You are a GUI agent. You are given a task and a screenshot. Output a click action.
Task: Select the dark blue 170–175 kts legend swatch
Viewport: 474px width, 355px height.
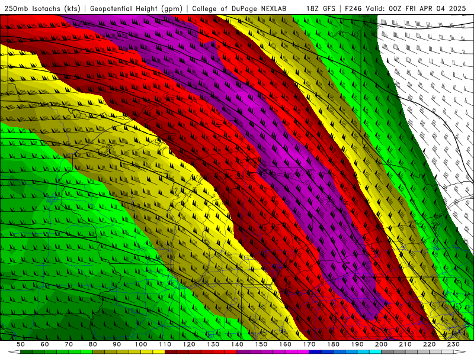315,351
